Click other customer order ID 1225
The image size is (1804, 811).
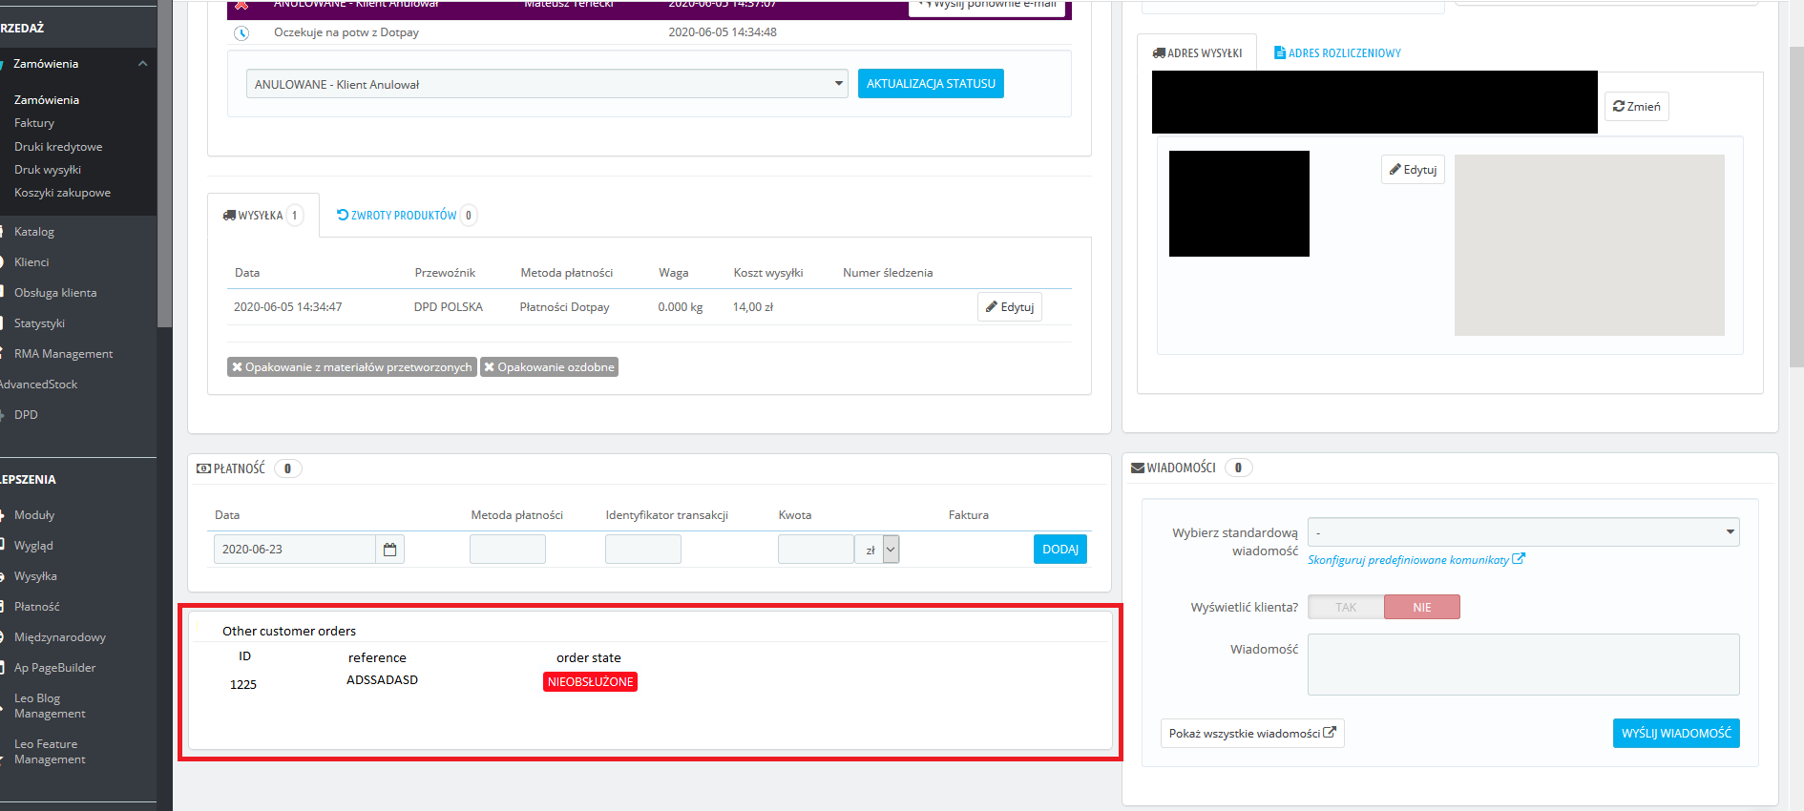(x=243, y=685)
